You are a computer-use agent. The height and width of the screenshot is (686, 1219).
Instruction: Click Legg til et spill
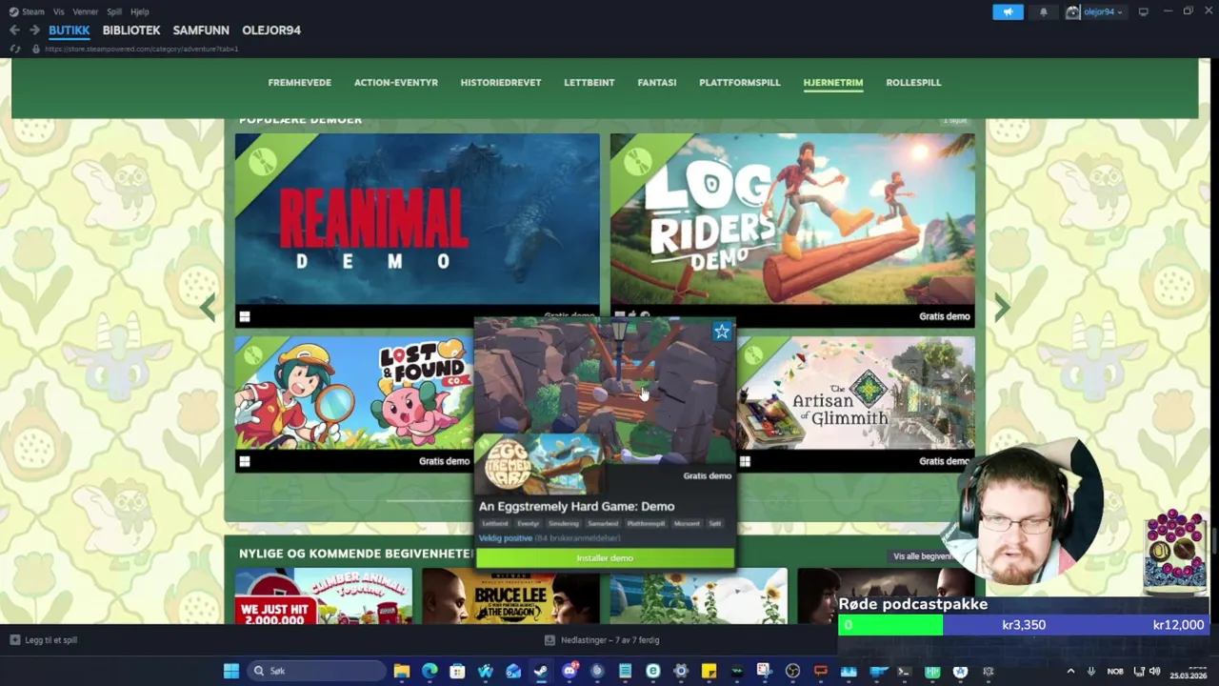(x=44, y=640)
